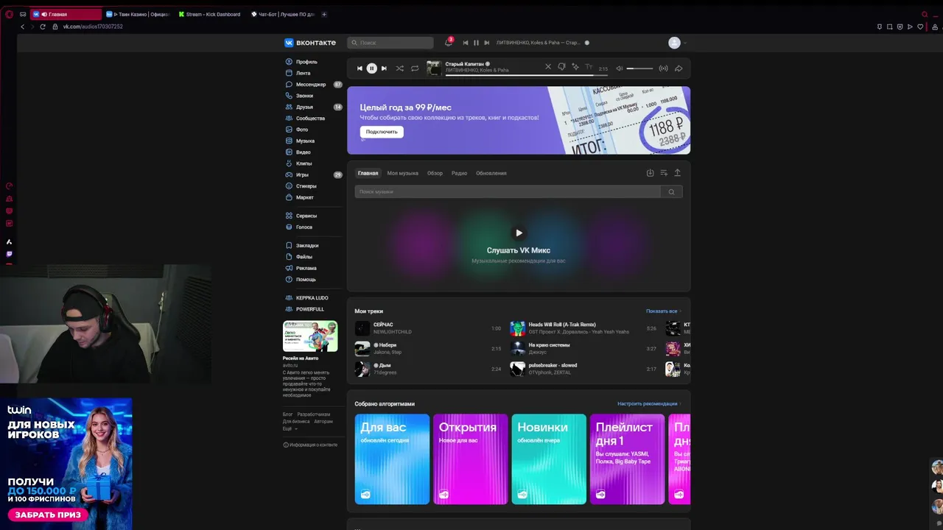Reload the page in the browser toolbar
The image size is (943, 530).
tap(43, 26)
